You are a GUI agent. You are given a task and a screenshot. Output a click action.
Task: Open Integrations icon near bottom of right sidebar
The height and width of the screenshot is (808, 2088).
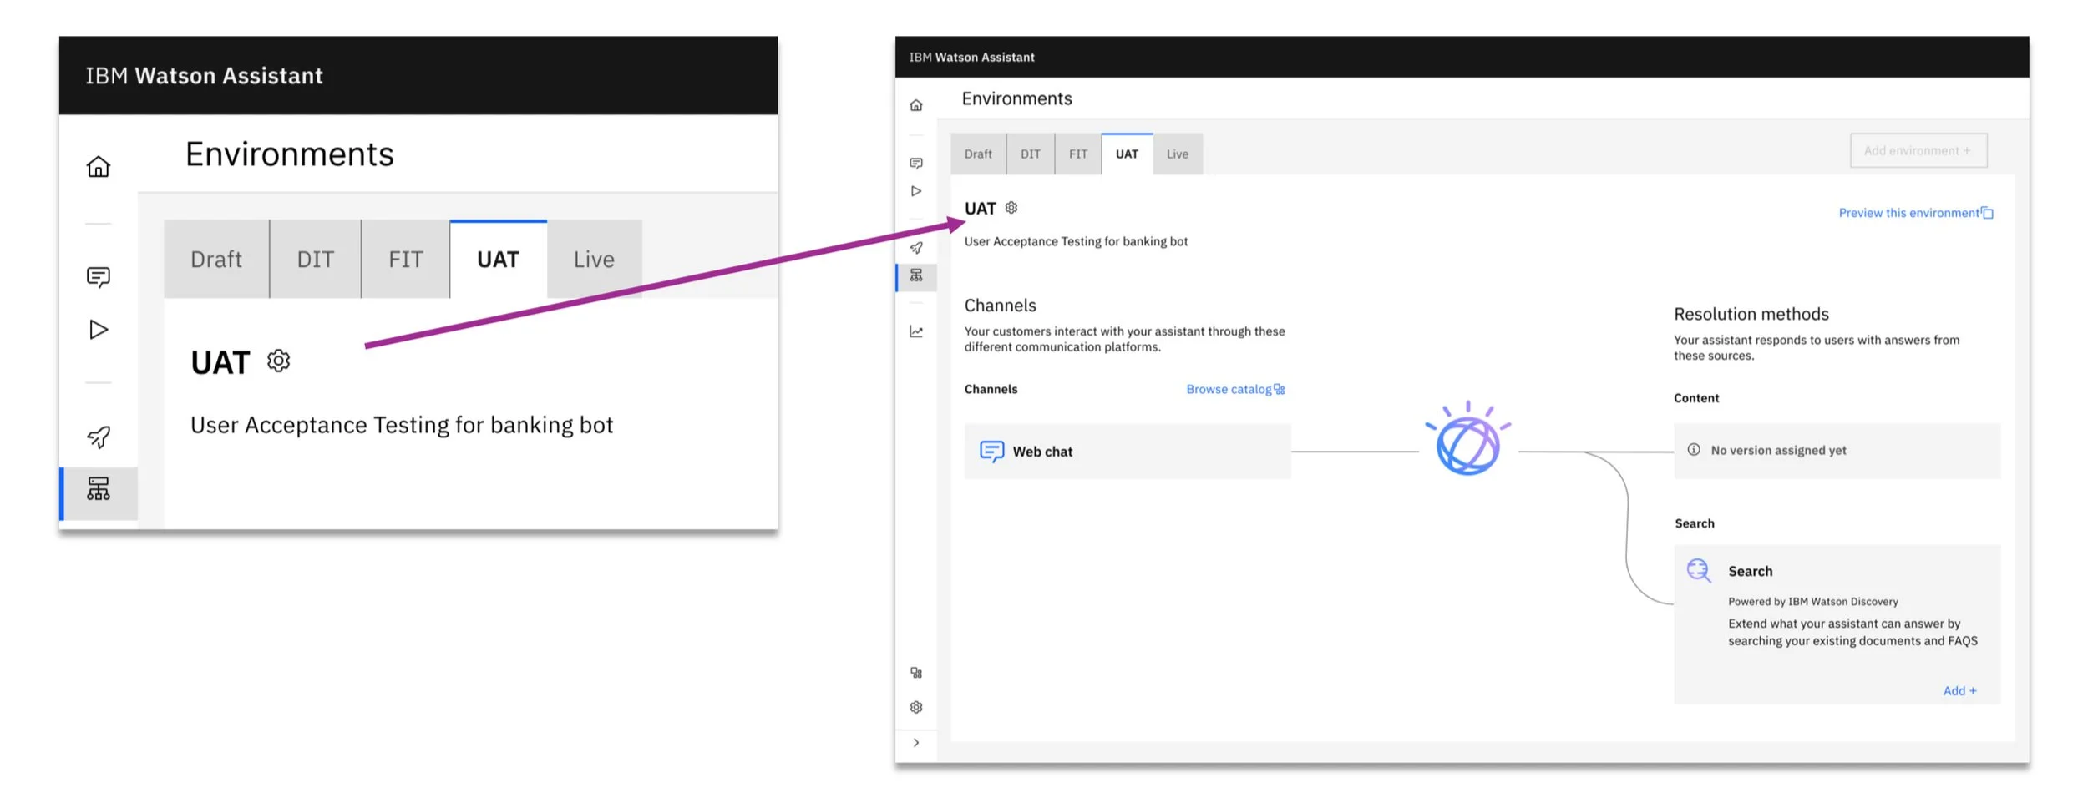[916, 673]
